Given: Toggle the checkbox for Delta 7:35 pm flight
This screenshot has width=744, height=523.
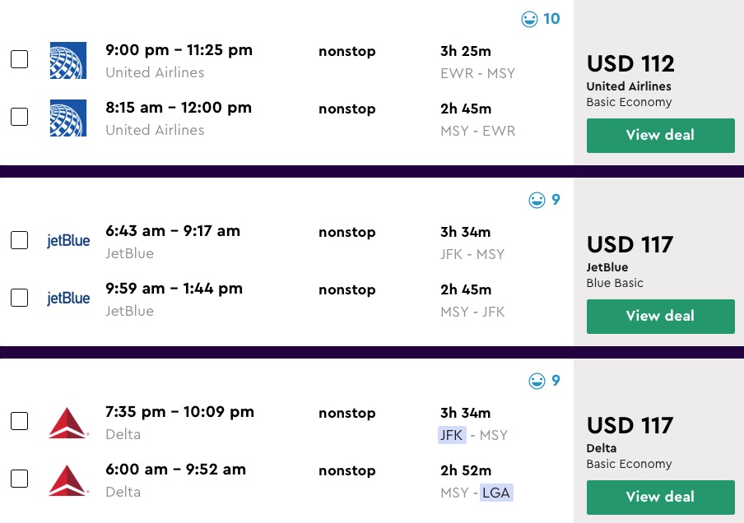Looking at the screenshot, I should 19,421.
